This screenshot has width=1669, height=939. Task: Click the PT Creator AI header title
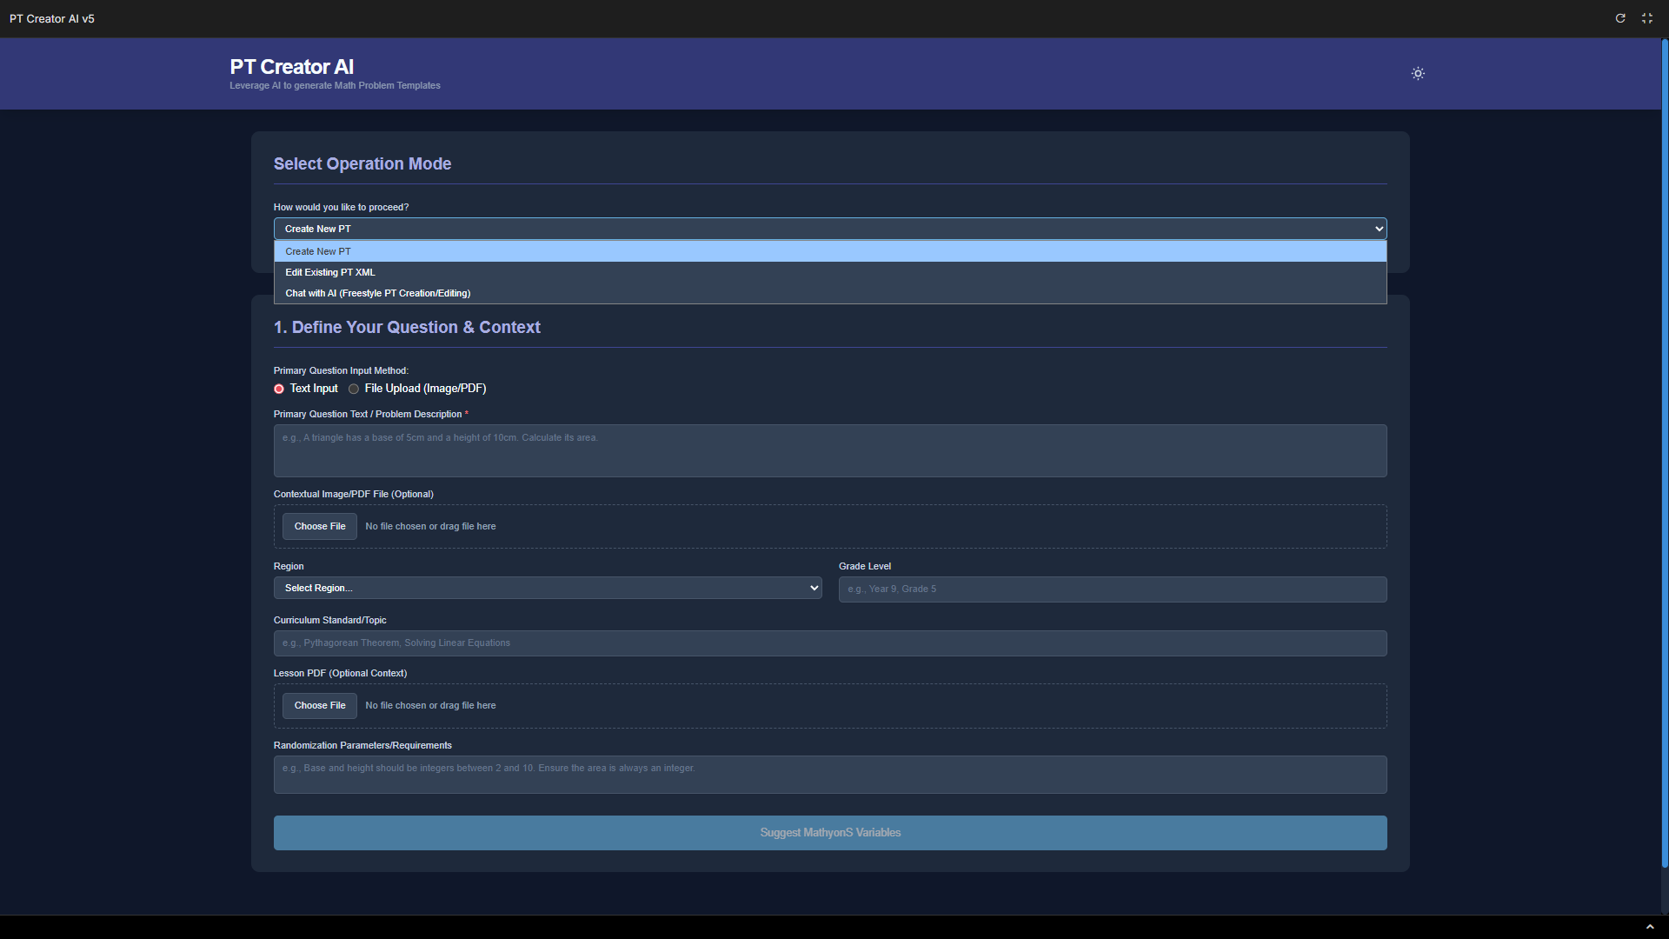[x=291, y=67]
